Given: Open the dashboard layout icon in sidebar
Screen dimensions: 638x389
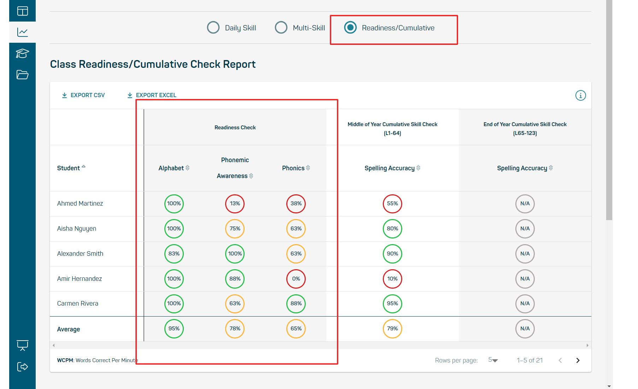Looking at the screenshot, I should (23, 11).
